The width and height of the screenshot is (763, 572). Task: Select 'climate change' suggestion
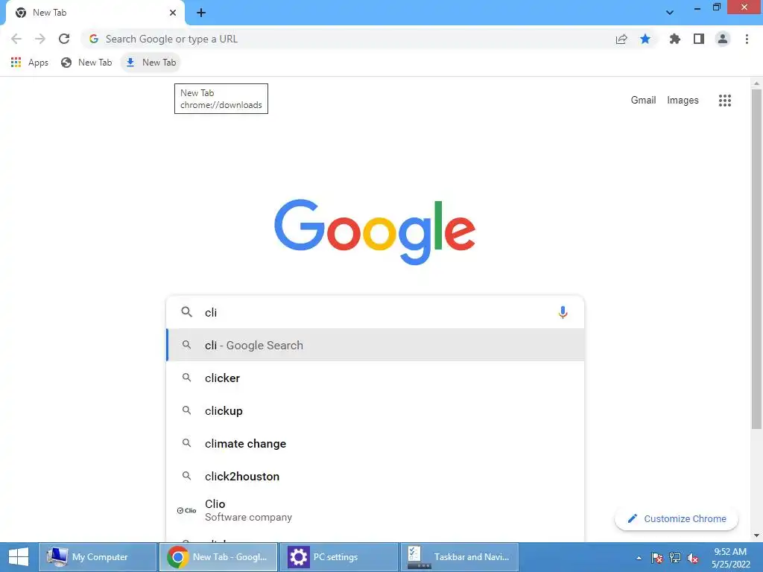point(376,443)
